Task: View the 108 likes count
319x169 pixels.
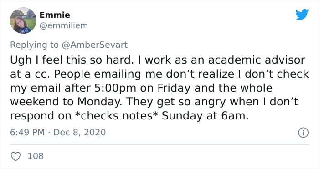Action: click(36, 156)
